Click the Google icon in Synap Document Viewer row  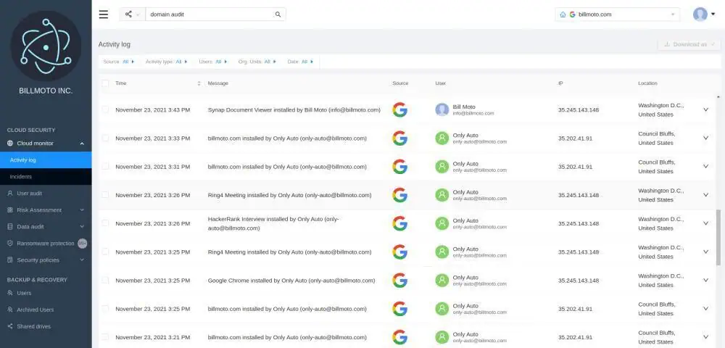pos(400,109)
